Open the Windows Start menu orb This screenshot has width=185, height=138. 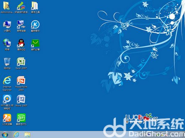[x=5, y=134]
